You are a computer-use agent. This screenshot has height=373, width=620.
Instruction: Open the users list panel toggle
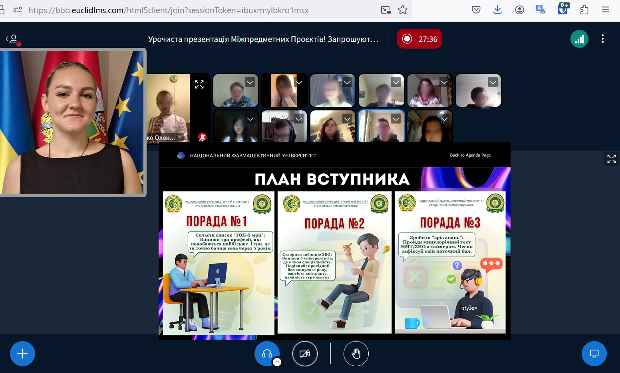point(12,39)
